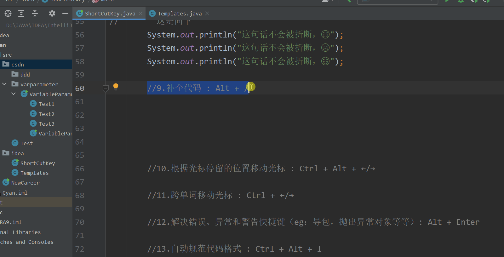Close the ShortCutKey.java tab

pos(140,13)
